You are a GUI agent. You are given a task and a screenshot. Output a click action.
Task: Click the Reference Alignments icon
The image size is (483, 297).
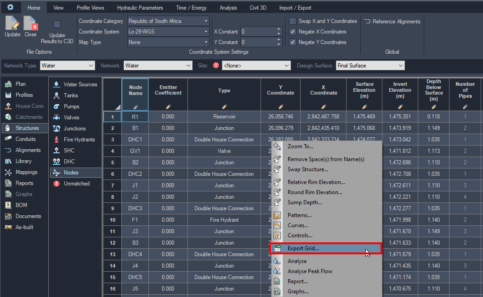tap(367, 22)
